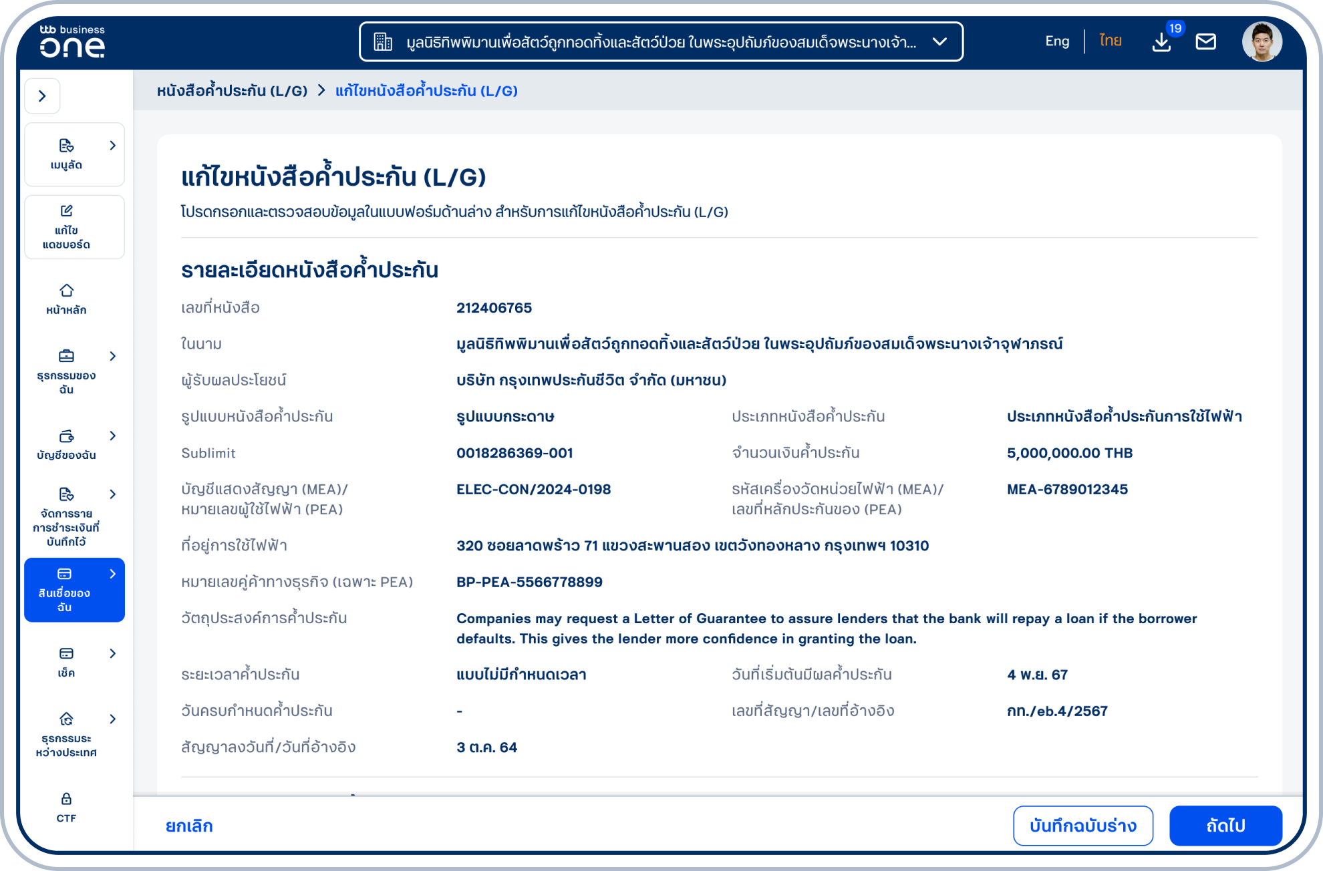Open บัญชีของฉัน wallet icon

click(x=66, y=436)
